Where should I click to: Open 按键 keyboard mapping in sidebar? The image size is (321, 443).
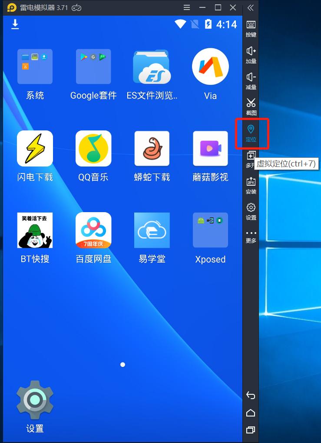[251, 29]
